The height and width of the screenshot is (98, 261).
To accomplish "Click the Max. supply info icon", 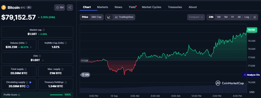I will coord(63,69).
